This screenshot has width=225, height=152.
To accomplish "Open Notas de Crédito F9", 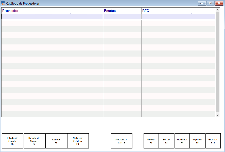I will point(78,141).
